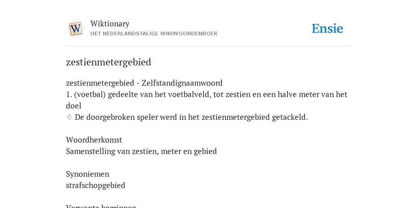Screen dimensions: 417x208
Task: Select the 'Het Nederlandstalige Wikiwoordenboek' subtitle
Action: 154,34
